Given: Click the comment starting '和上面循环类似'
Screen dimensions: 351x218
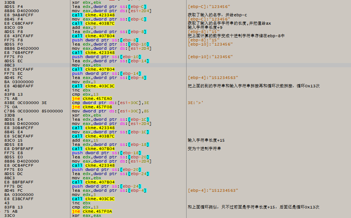Looking at the screenshot, I should (x=254, y=207).
